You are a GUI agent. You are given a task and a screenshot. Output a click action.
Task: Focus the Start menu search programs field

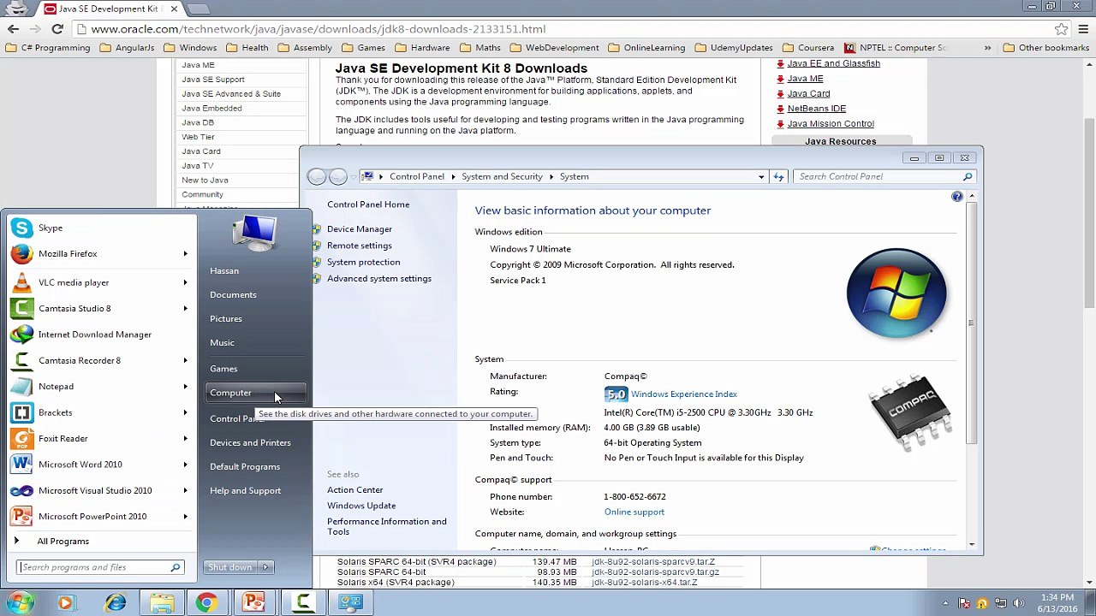click(x=101, y=567)
